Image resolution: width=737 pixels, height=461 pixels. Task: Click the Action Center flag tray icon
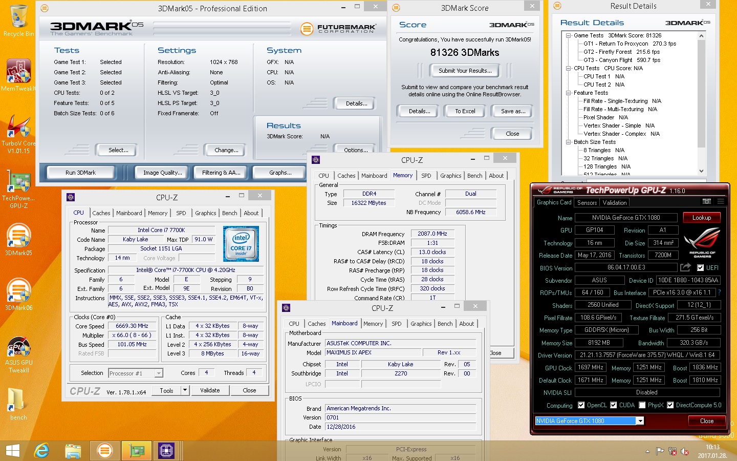click(x=660, y=451)
